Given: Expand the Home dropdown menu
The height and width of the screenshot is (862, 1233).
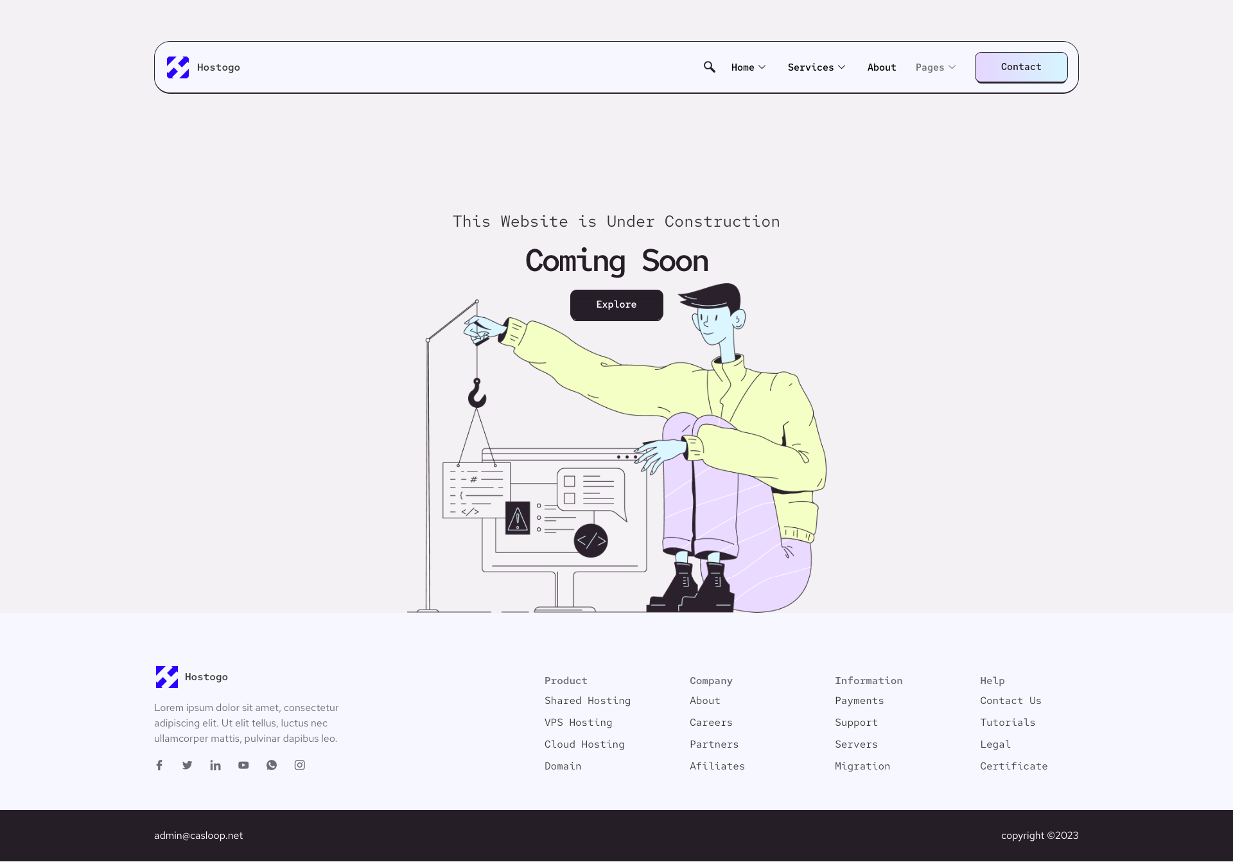Looking at the screenshot, I should point(748,67).
